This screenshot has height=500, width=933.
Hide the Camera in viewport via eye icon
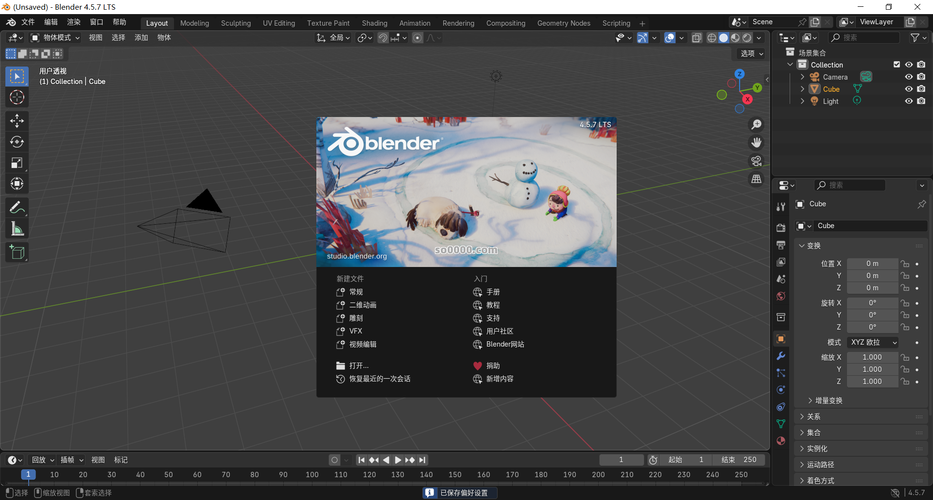[x=909, y=77]
